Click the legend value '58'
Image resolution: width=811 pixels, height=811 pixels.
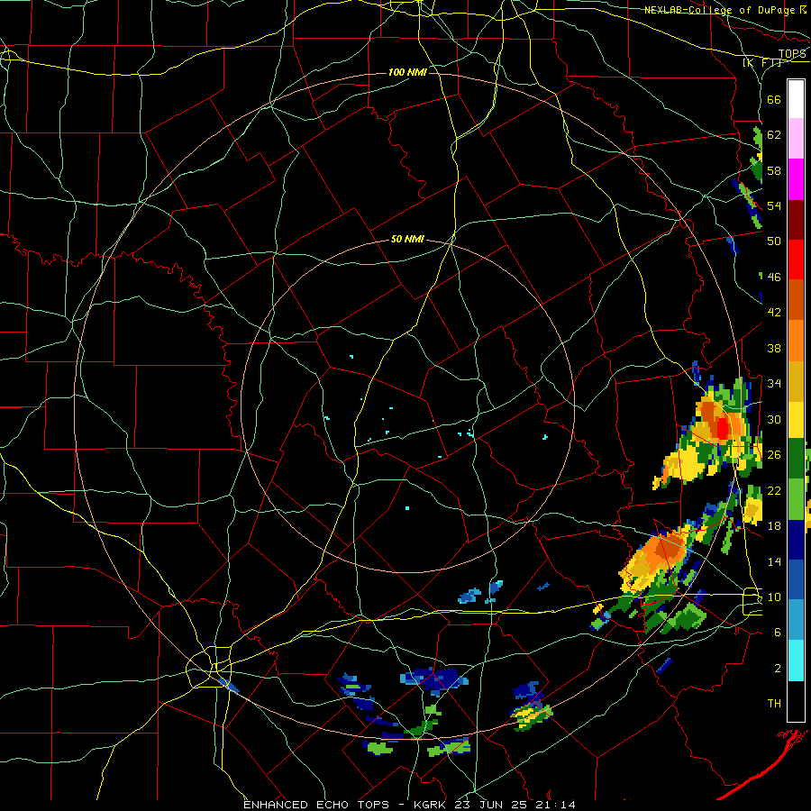[x=774, y=170]
